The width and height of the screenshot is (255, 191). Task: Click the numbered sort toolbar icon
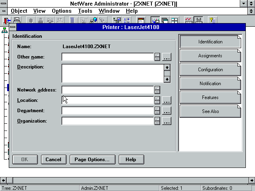tap(127, 20)
